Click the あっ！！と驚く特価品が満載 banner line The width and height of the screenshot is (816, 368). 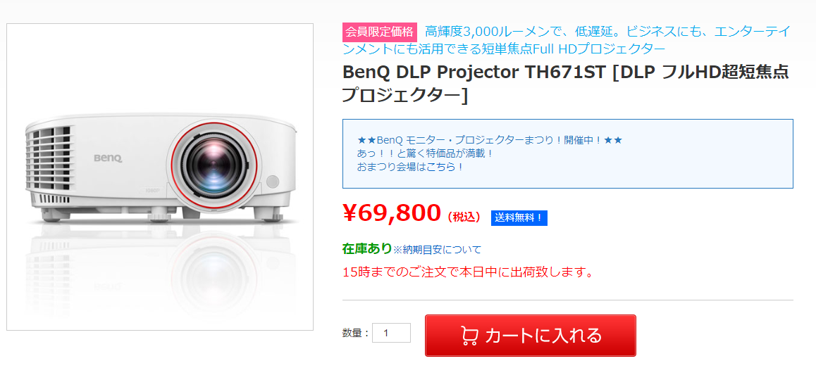point(425,153)
